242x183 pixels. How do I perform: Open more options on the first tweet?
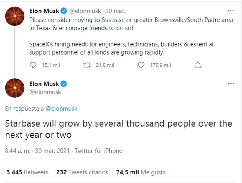(x=231, y=11)
